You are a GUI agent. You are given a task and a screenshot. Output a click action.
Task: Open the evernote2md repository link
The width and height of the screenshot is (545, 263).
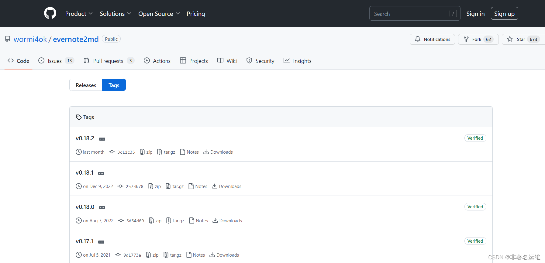(x=76, y=39)
